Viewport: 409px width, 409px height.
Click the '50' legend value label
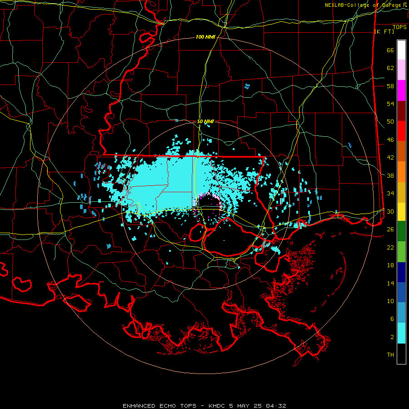click(390, 121)
